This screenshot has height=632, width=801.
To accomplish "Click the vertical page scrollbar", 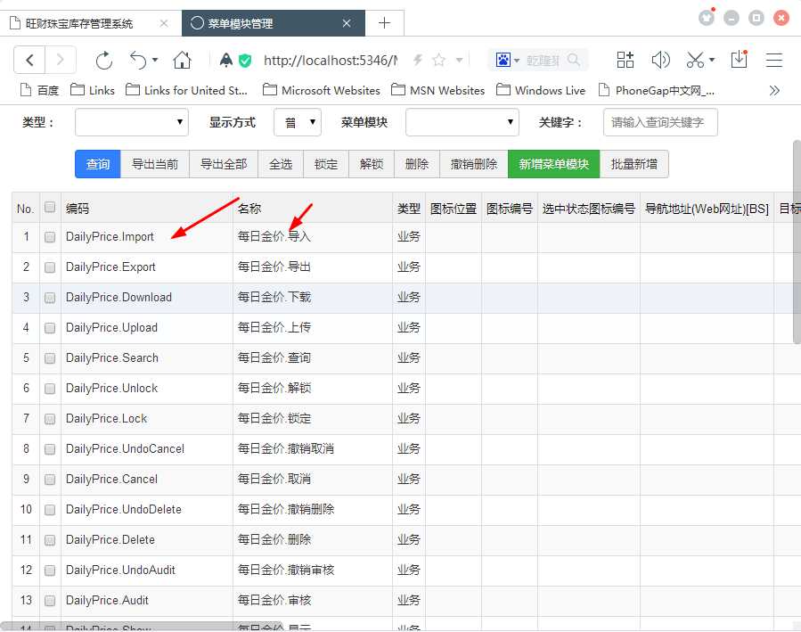I will pos(797,242).
